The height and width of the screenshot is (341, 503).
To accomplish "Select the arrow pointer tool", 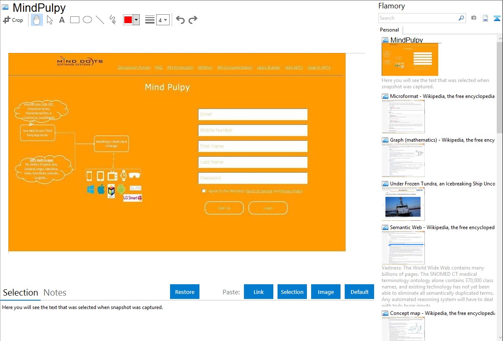I will (50, 20).
